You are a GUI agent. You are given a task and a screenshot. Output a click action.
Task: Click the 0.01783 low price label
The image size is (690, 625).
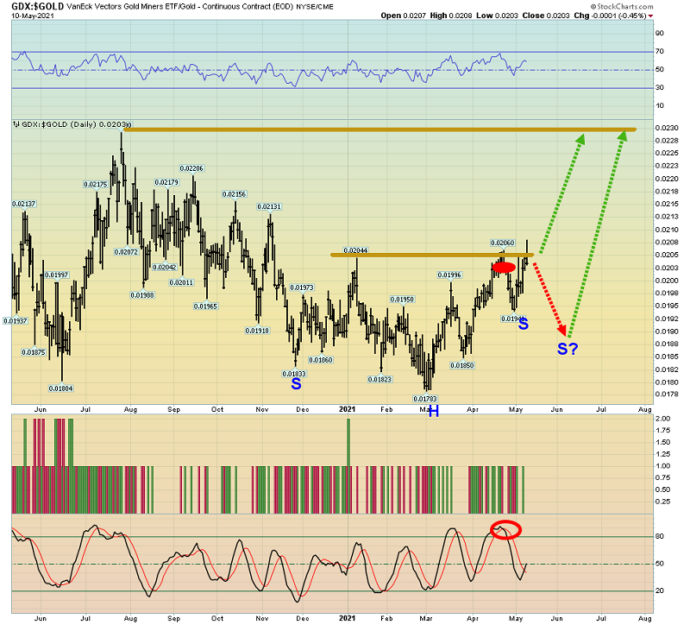click(x=425, y=399)
